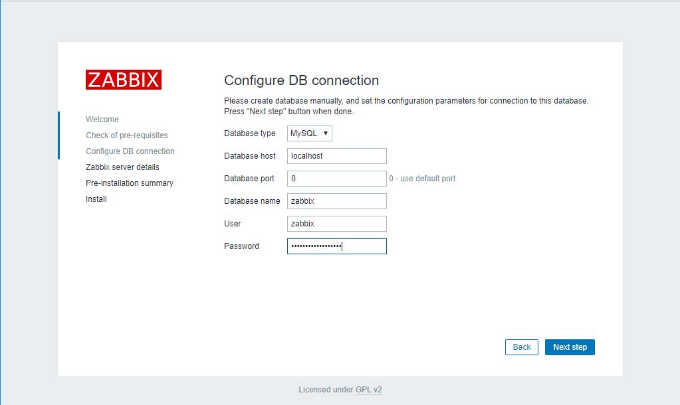
Task: Go to Next step
Action: pos(570,347)
